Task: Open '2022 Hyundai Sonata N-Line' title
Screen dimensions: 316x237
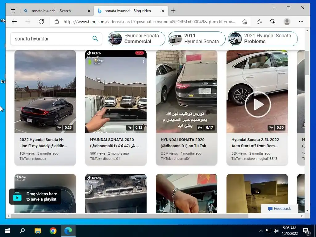Action: pos(43,143)
